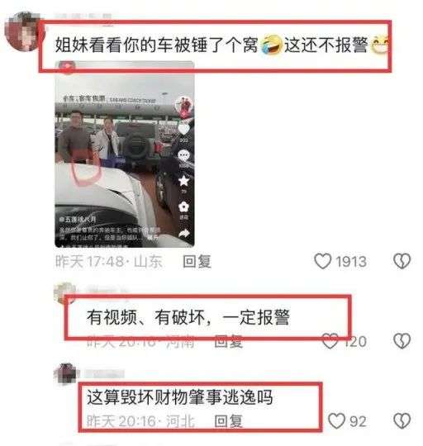The width and height of the screenshot is (423, 446).
Task: Open third commenter's avatar profile
Action: (65, 373)
